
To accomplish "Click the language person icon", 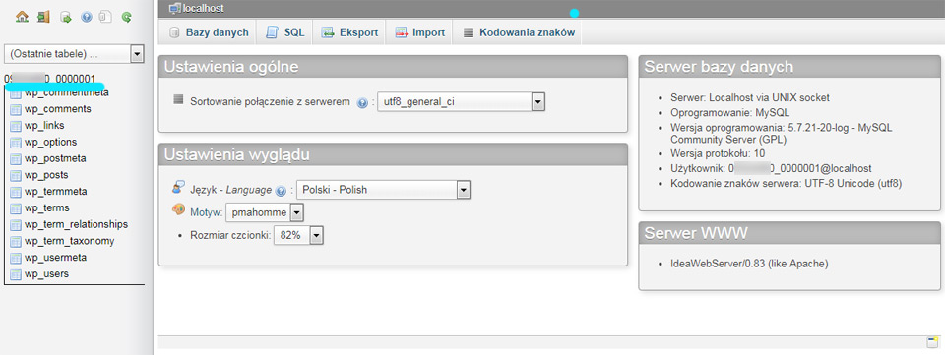I will [x=178, y=187].
